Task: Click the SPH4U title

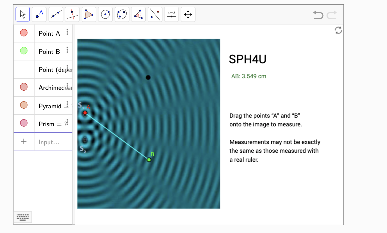Action: pyautogui.click(x=247, y=59)
